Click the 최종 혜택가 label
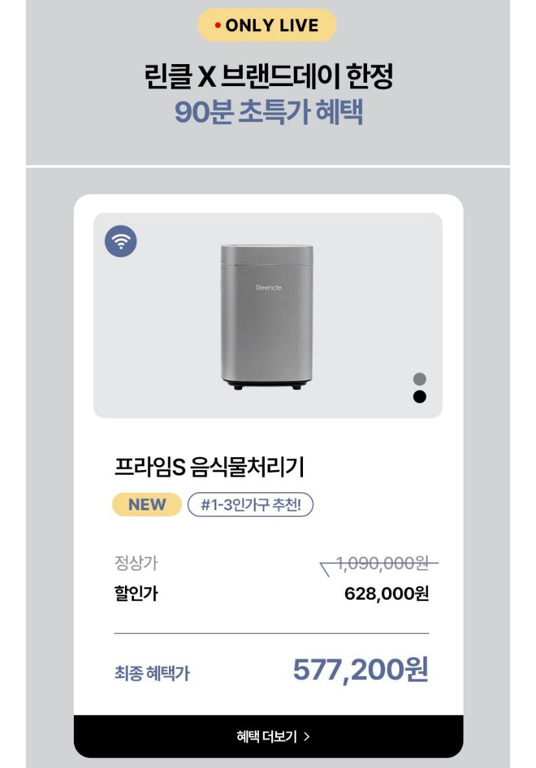This screenshot has height=768, width=536. [151, 673]
